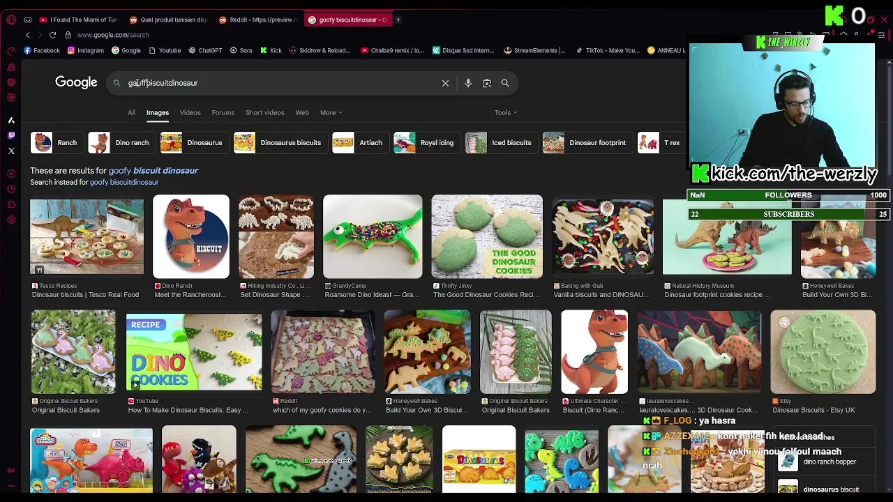Search instead for 'goofy biscuitdinosaur' link
Screen dimensions: 893x502
click(124, 182)
